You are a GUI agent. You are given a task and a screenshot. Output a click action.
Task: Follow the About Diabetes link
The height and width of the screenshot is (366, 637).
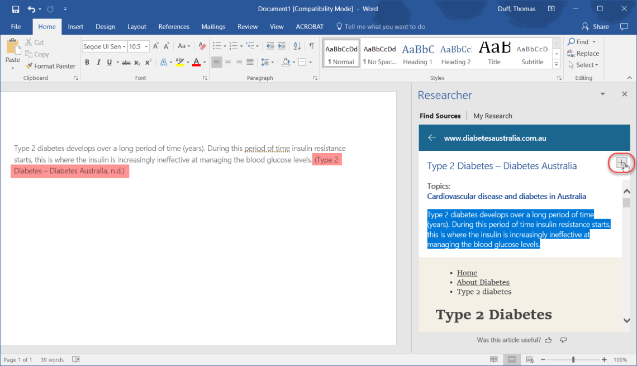click(x=483, y=282)
